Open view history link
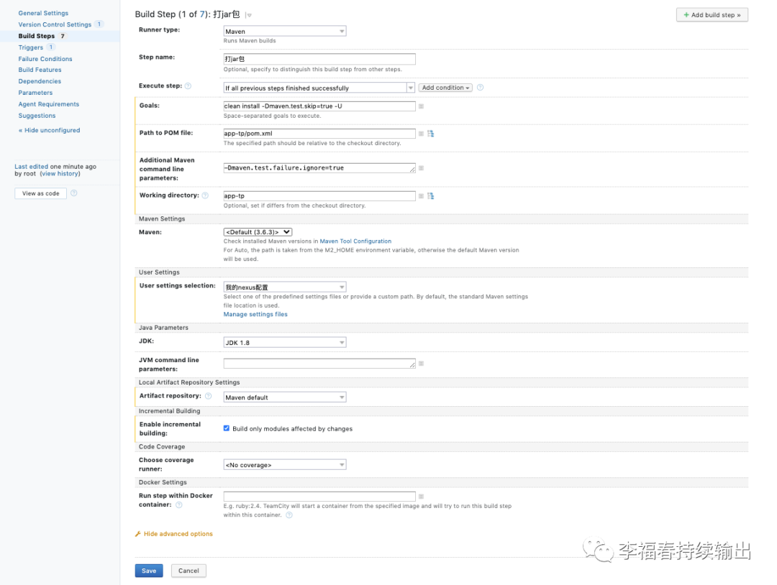This screenshot has width=777, height=585. (60, 174)
